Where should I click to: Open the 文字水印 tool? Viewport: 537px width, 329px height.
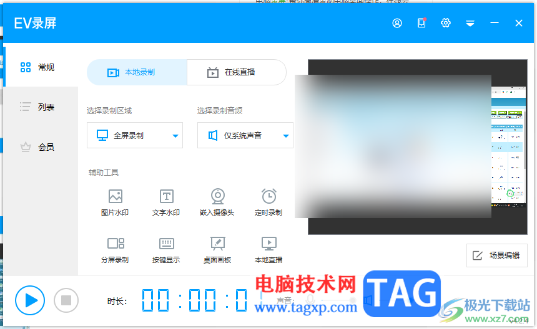166,203
